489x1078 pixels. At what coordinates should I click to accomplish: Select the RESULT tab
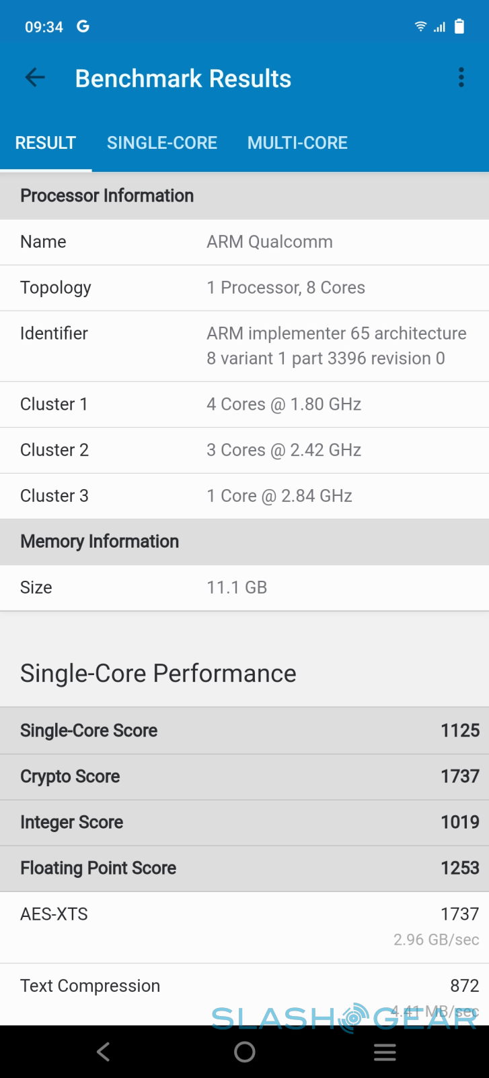click(x=46, y=143)
